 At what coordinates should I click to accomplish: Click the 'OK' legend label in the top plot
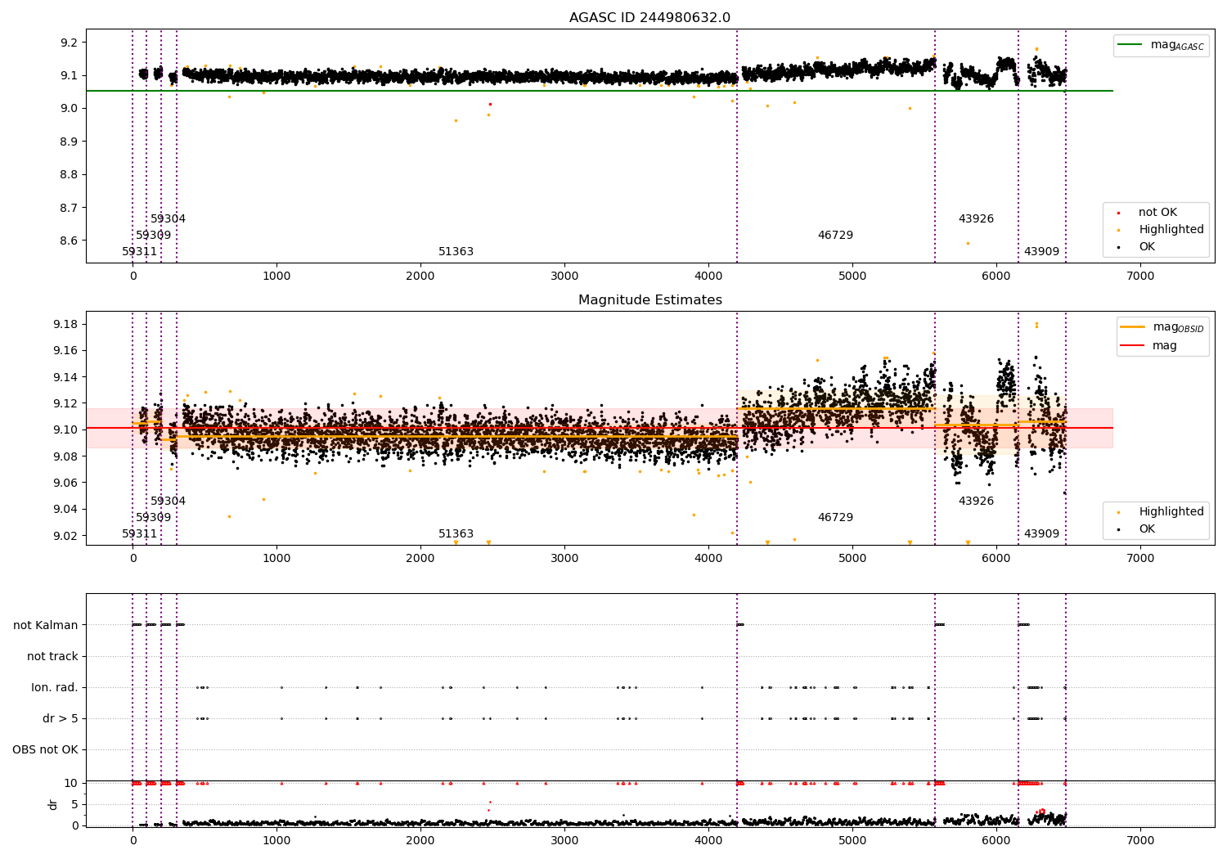pos(1147,247)
